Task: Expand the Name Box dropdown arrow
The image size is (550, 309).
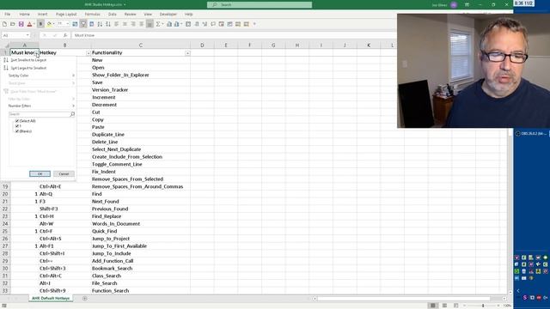Action: pos(27,35)
